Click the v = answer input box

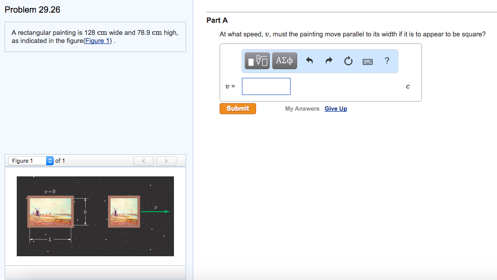(266, 86)
